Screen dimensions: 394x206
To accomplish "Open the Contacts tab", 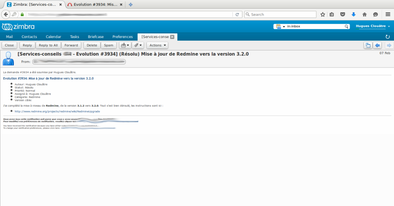I will pyautogui.click(x=29, y=37).
